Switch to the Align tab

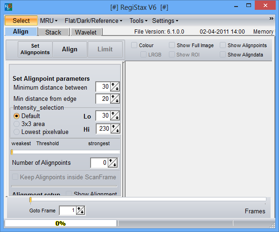21,32
